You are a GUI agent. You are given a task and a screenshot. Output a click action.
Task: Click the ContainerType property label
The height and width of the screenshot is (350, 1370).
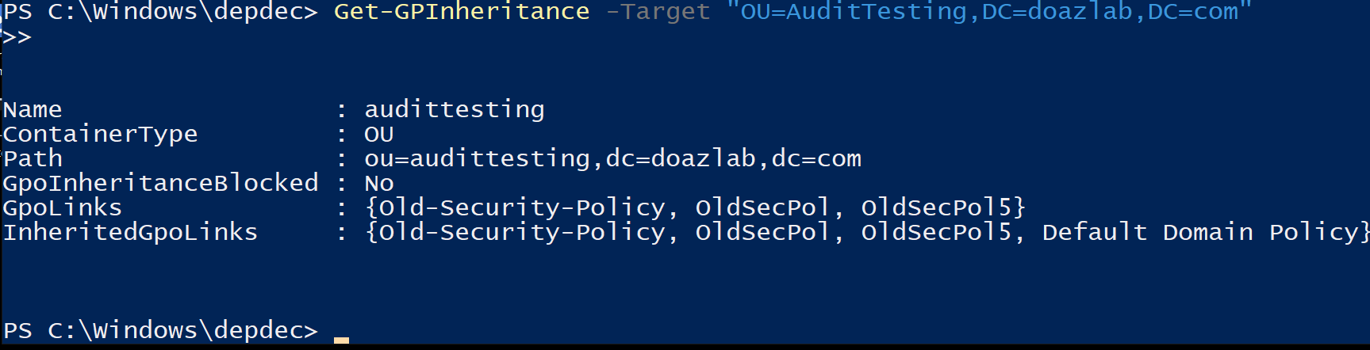(100, 134)
